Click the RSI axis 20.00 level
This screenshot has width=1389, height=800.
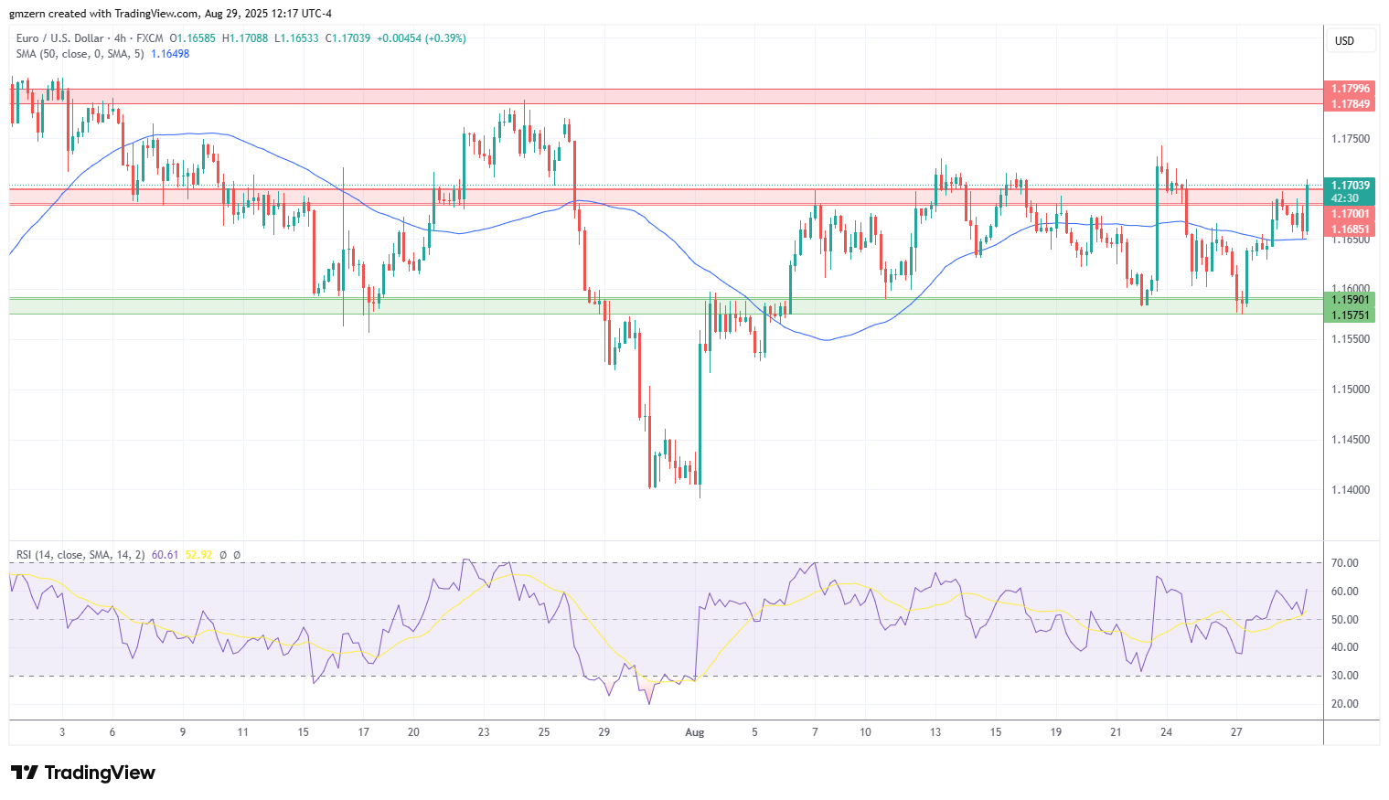coord(1345,704)
